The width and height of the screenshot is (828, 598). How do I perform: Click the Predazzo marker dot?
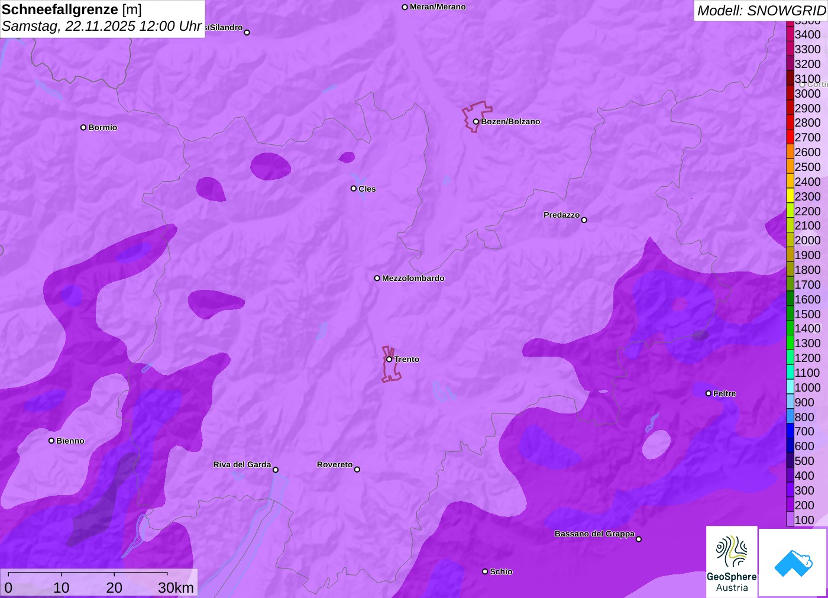(x=584, y=220)
